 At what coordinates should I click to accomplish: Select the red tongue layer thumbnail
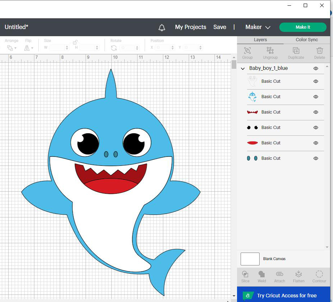(252, 143)
